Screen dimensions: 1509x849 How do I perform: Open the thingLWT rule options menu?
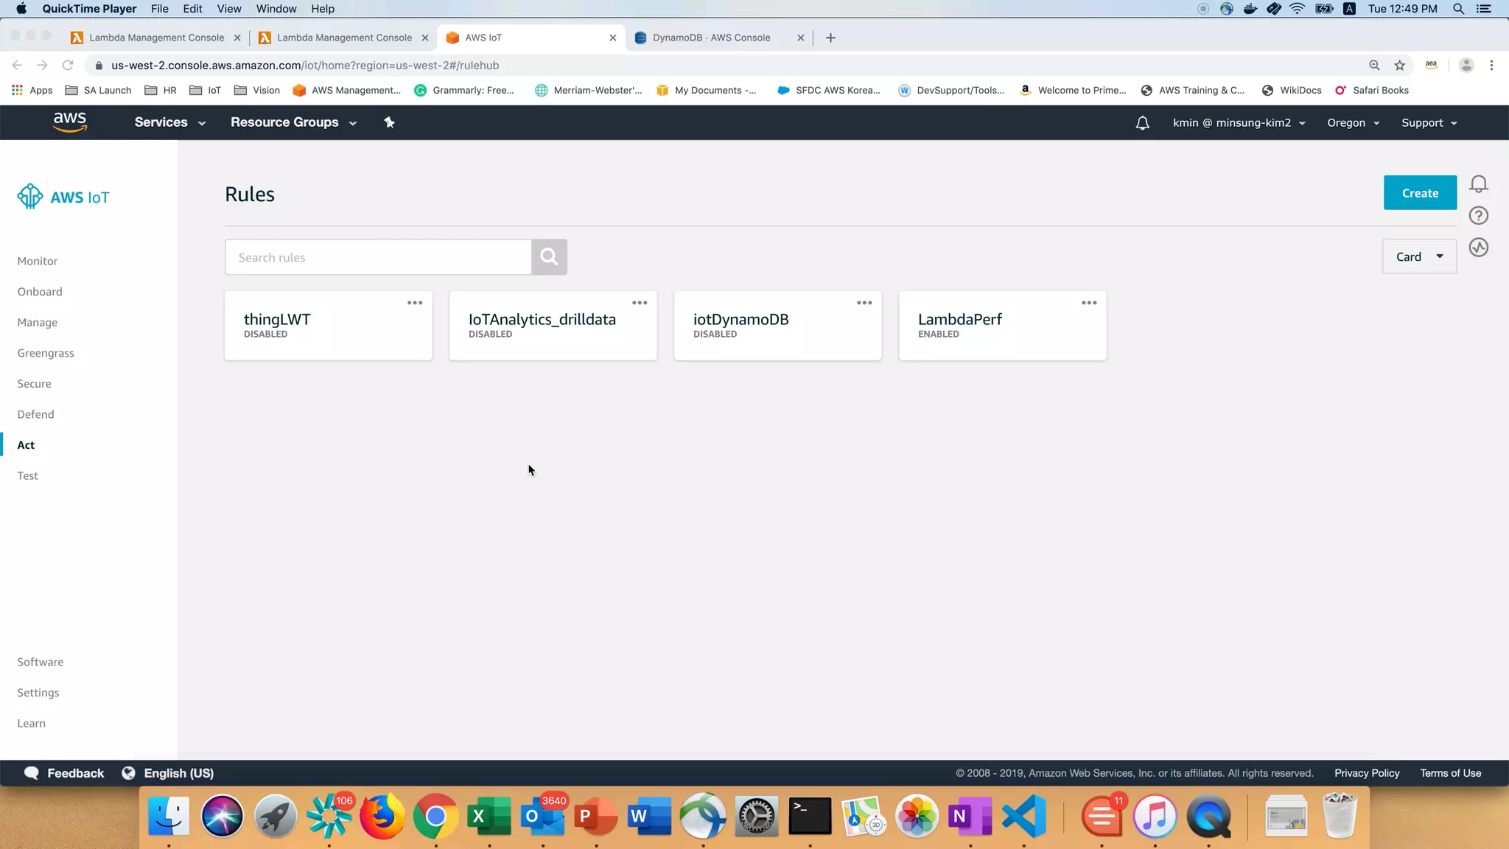coord(415,303)
